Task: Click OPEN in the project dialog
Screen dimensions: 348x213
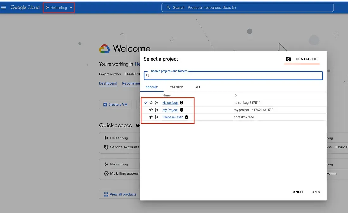Action: pyautogui.click(x=316, y=192)
